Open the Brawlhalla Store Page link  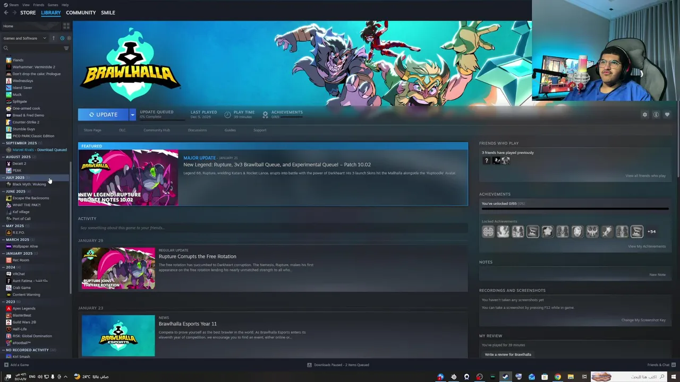click(x=92, y=130)
